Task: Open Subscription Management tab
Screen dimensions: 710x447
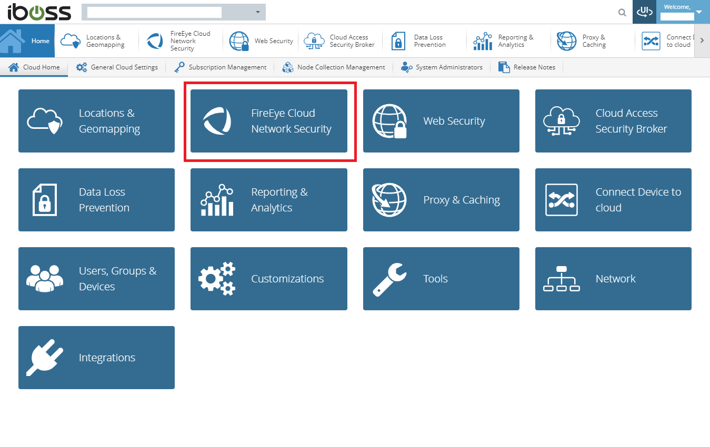Action: pos(220,67)
